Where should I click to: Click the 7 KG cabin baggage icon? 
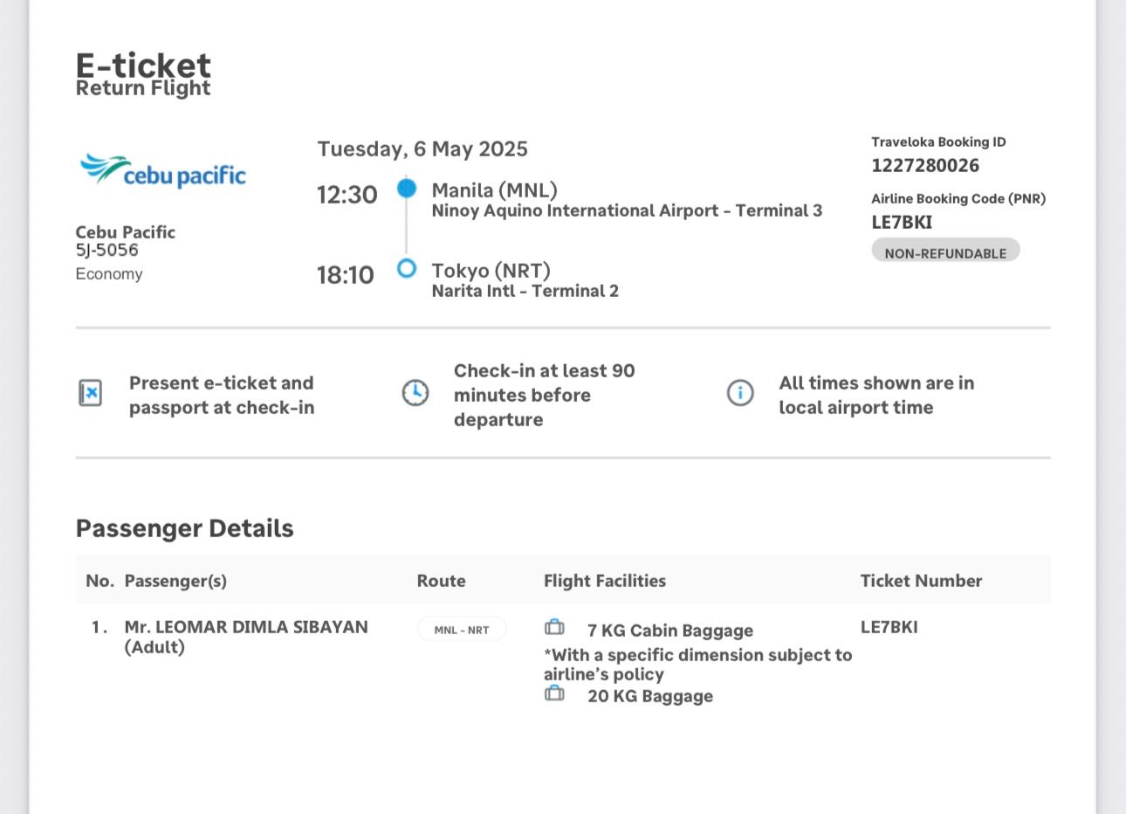554,627
